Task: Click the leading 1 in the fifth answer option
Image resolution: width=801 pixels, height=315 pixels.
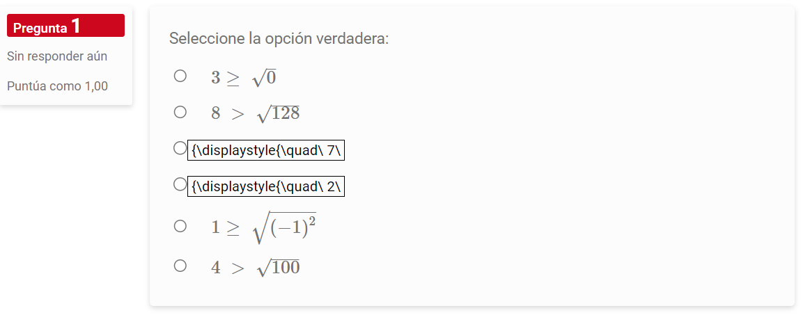Action: 216,227
